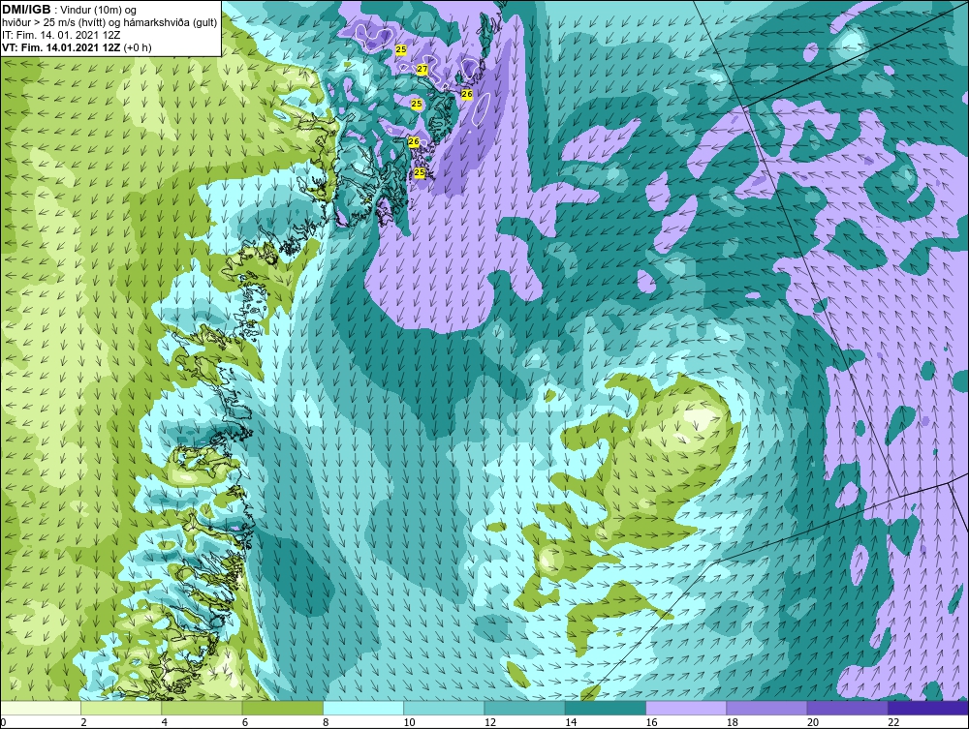Viewport: 969px width, 729px height.
Task: Click the legend scale value 20
Action: (813, 722)
